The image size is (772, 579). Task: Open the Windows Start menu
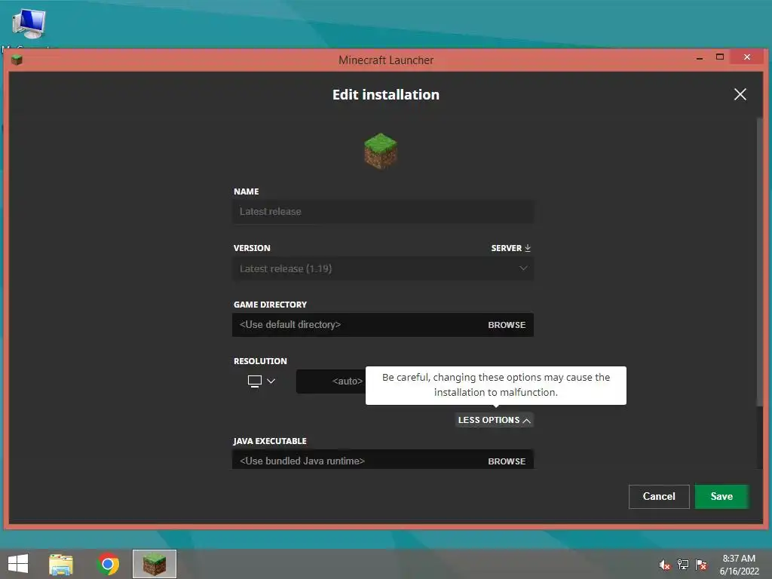click(x=18, y=564)
